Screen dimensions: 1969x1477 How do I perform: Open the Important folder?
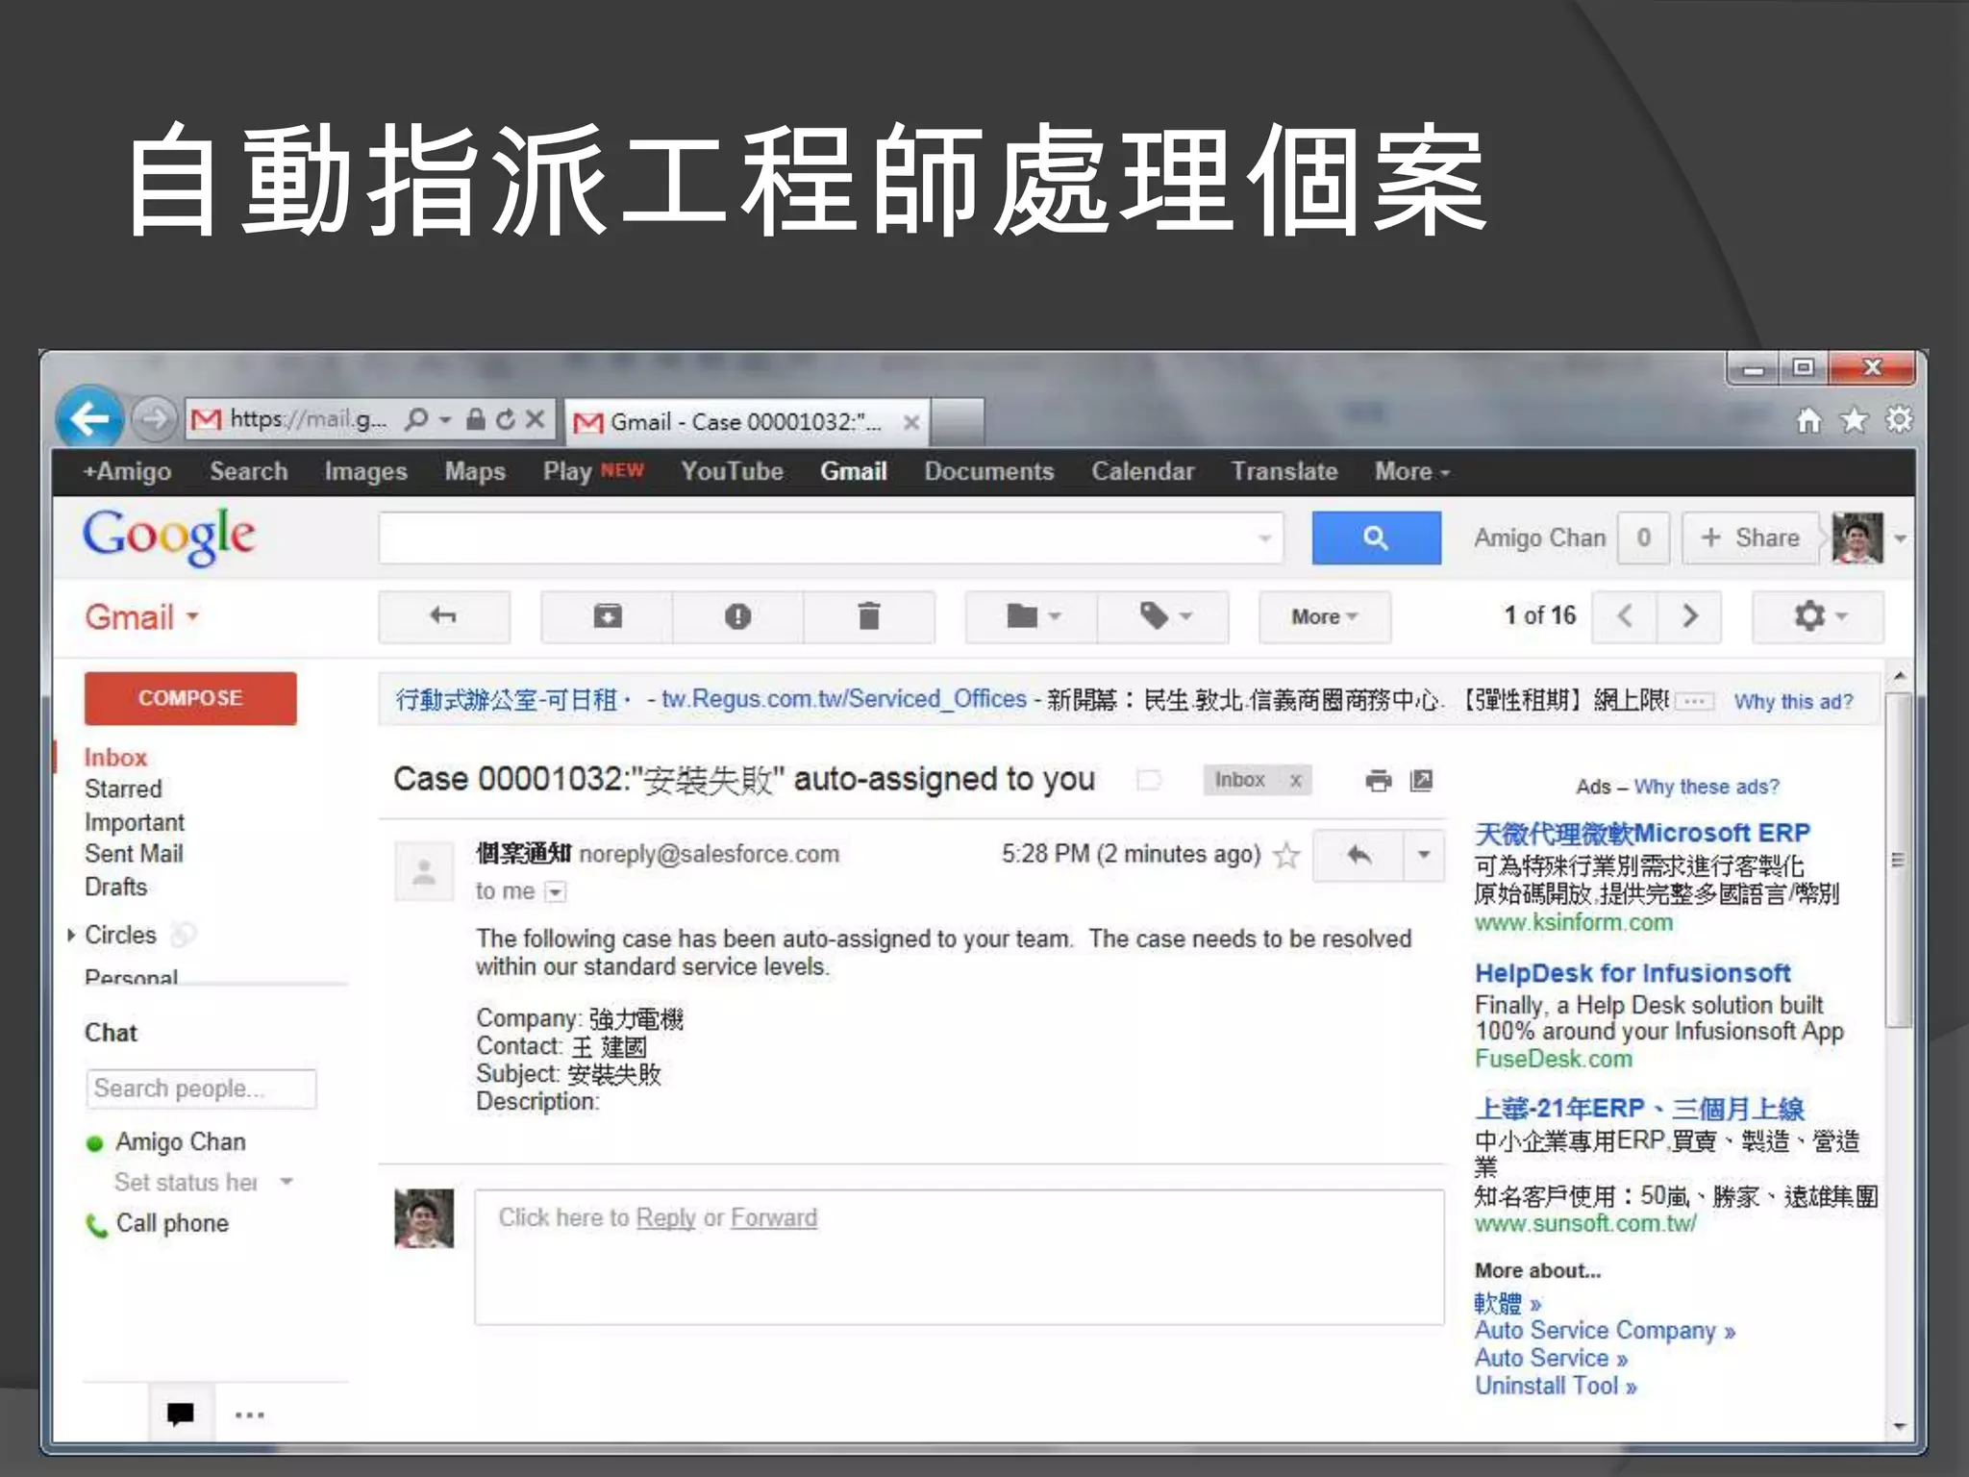135,823
